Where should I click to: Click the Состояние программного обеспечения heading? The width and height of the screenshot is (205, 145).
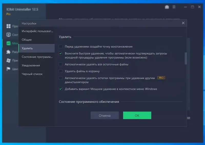(89, 102)
